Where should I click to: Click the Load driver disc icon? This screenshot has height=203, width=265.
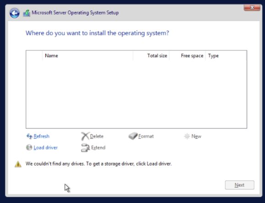[x=29, y=147]
